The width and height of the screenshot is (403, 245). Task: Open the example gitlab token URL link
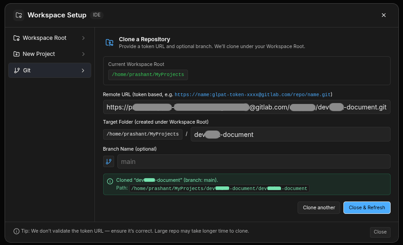click(x=253, y=94)
